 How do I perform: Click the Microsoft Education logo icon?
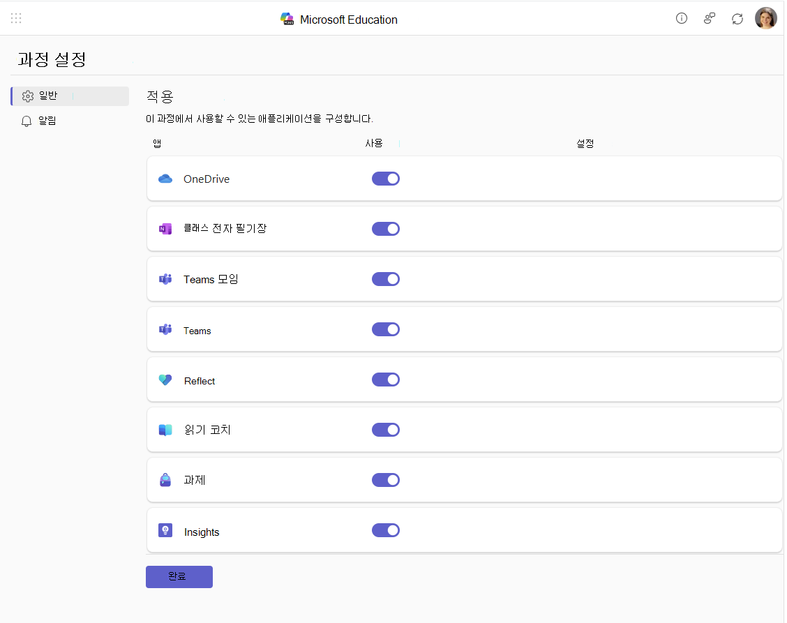(287, 19)
